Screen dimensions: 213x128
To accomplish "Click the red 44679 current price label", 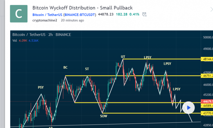I will click(208, 101).
